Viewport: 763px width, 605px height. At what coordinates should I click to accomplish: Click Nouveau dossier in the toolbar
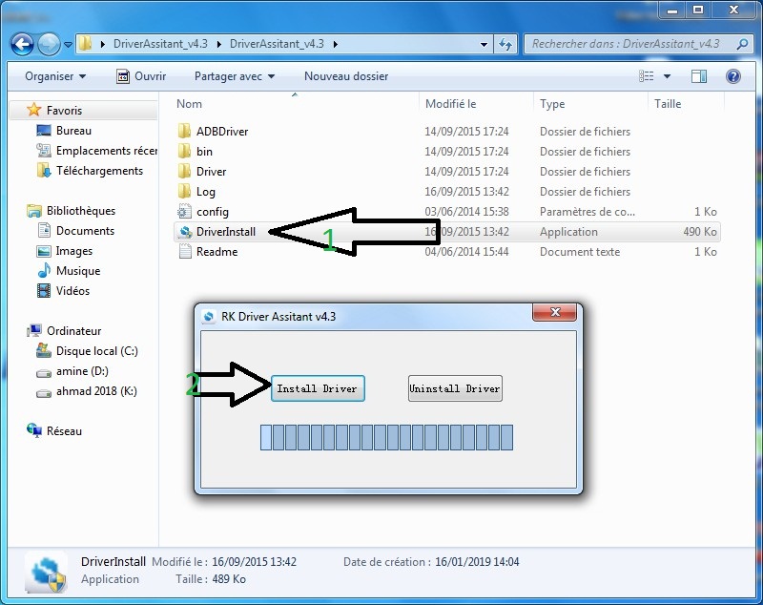345,76
